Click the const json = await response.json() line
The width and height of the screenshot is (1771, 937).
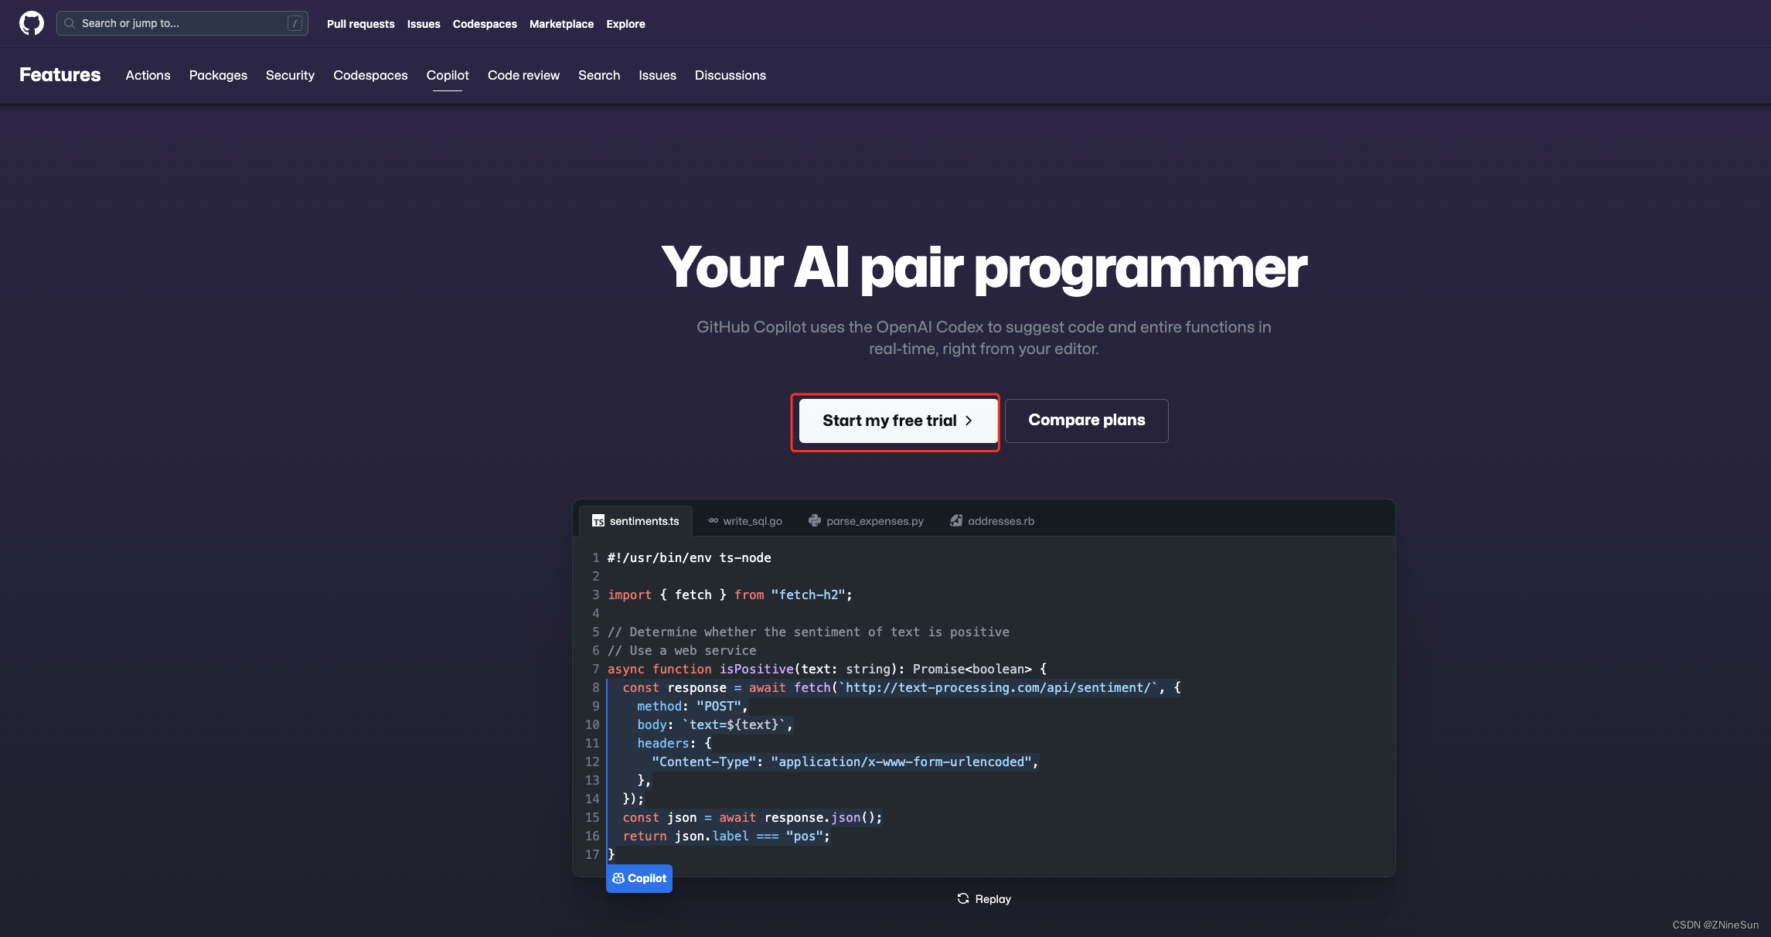[x=752, y=817]
